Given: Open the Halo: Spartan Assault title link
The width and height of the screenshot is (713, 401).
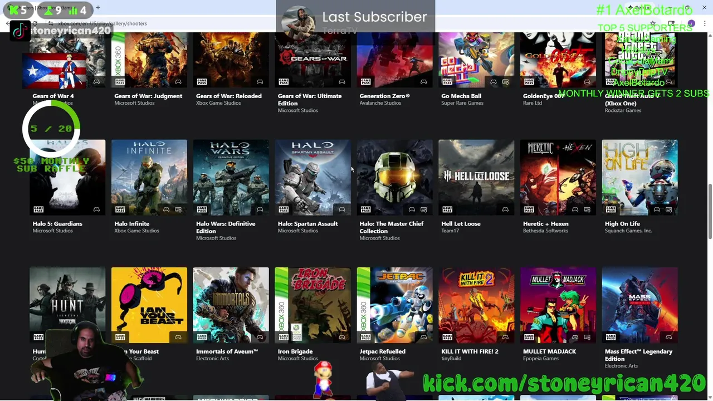Looking at the screenshot, I should pos(308,224).
